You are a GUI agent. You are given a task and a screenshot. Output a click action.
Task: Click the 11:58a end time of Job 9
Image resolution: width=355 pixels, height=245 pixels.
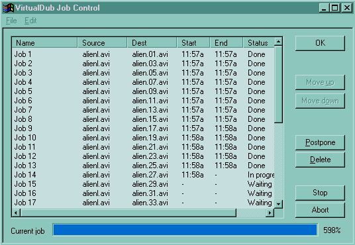coord(226,128)
